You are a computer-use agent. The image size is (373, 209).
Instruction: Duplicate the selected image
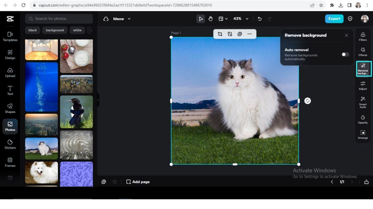pyautogui.click(x=240, y=34)
